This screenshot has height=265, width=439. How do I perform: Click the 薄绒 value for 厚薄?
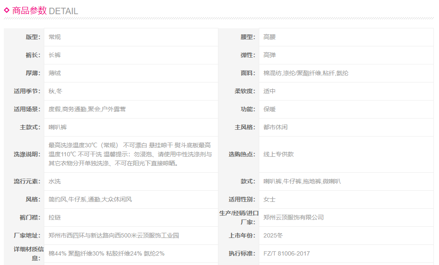(x=55, y=73)
